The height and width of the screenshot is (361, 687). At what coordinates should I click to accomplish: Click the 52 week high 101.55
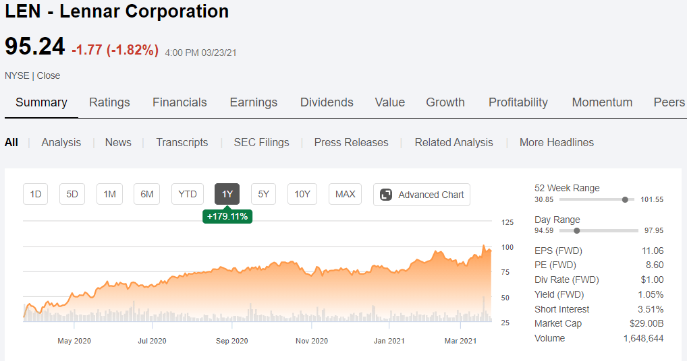click(x=652, y=200)
